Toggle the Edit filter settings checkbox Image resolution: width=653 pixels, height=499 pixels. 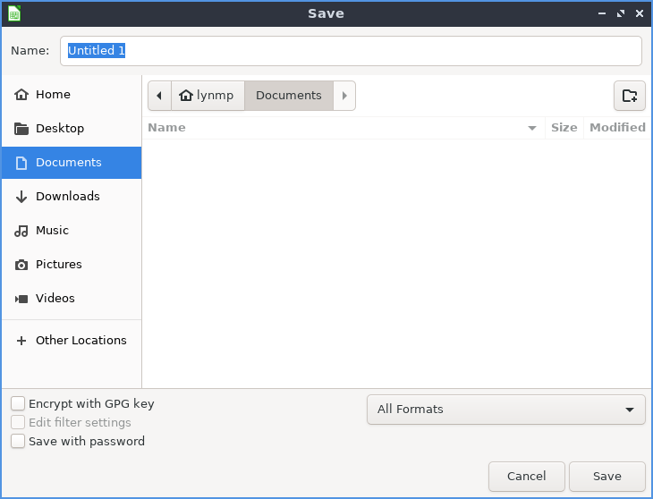coord(18,422)
